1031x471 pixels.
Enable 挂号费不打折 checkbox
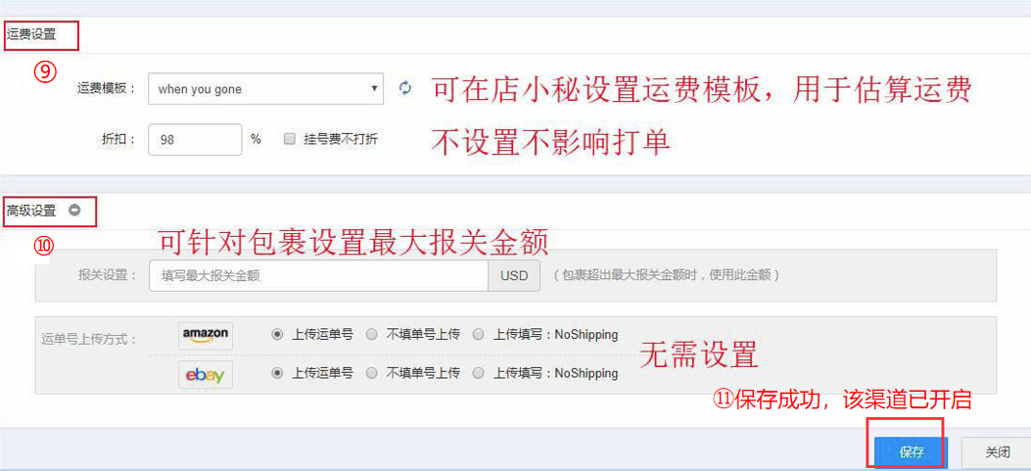[x=289, y=139]
